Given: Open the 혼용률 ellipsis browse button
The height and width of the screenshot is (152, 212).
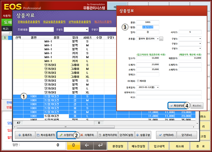Looking at the screenshot, I should coord(161,39).
